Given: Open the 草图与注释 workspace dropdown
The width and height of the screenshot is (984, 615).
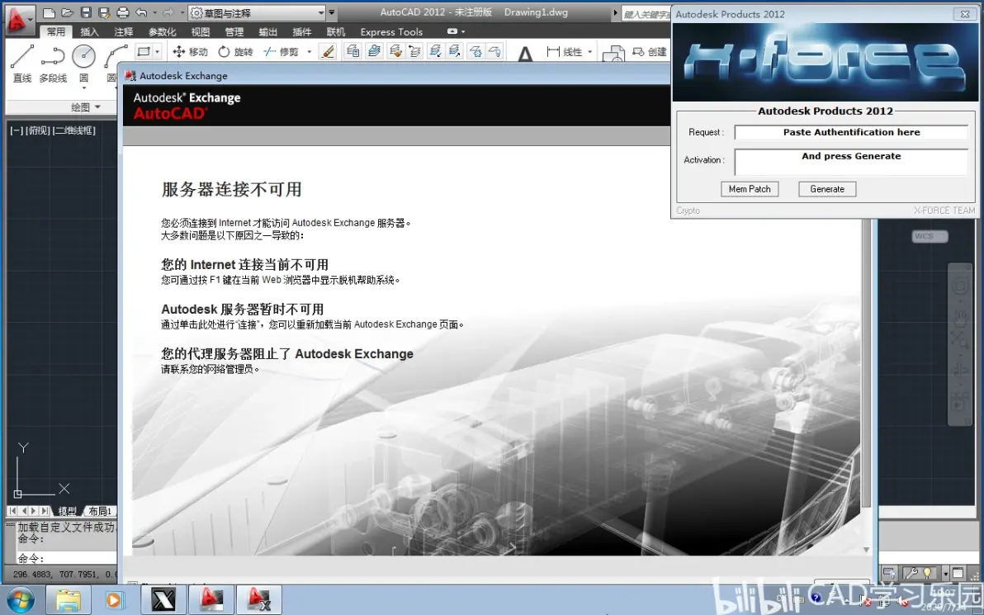Looking at the screenshot, I should coord(257,12).
